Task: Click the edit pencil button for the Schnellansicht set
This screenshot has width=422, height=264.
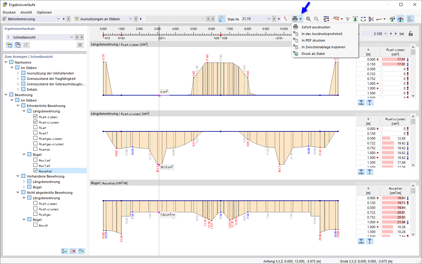Action: (x=26, y=45)
